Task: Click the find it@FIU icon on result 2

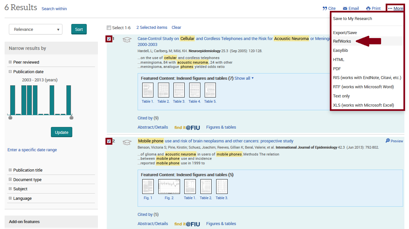Action: (187, 223)
